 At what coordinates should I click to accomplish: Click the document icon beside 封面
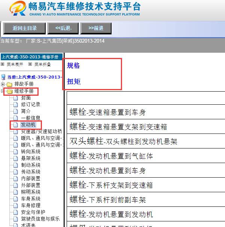pyautogui.click(x=15, y=98)
